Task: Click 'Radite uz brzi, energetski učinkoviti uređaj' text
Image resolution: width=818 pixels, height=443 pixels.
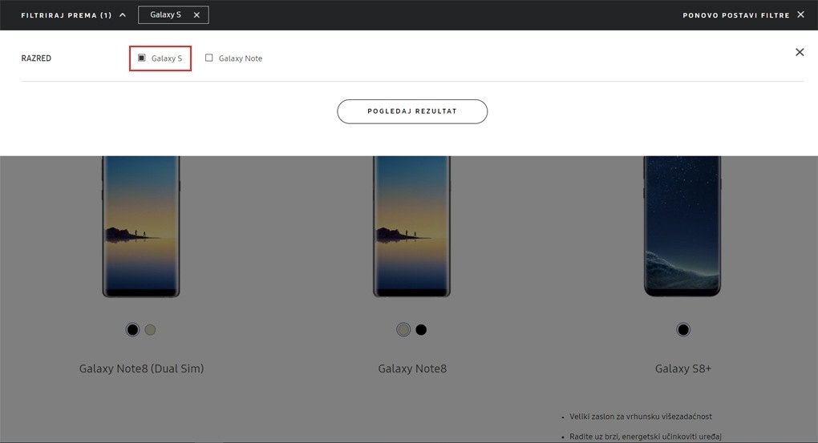Action: tap(646, 437)
